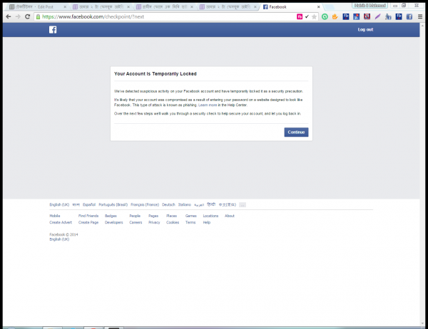Viewport: 428px width, 329px height.
Task: Open the new tab button after the Facebook tab
Action: click(328, 7)
